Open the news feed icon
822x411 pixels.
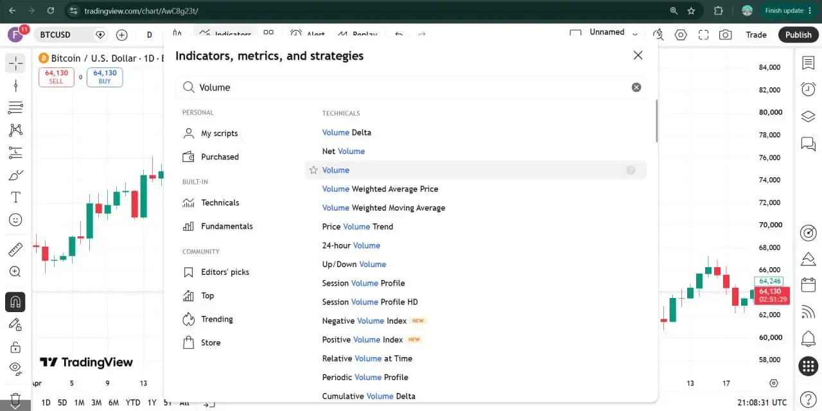(x=808, y=312)
